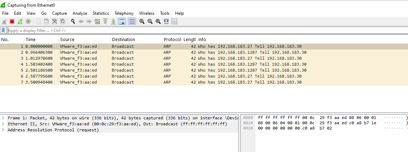Screen dimensions: 408x152
Task: Open display filter bookmark menu
Action: 3,30
